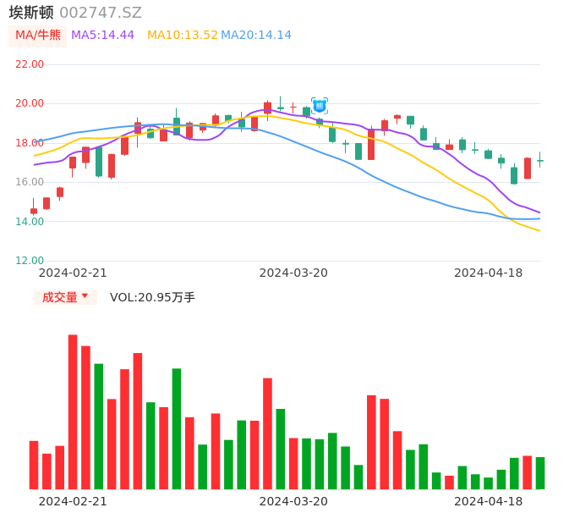Toggle the MA/牛熊 indicator button
The width and height of the screenshot is (580, 513).
coord(38,36)
